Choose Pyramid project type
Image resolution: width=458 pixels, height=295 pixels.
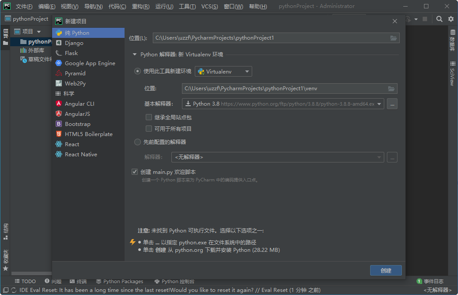coord(88,74)
